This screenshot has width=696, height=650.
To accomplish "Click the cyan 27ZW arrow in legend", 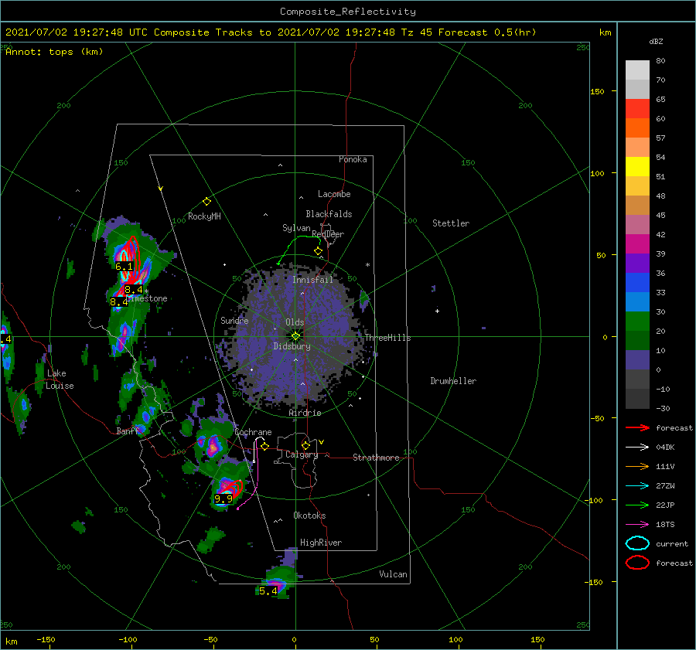I will 637,486.
